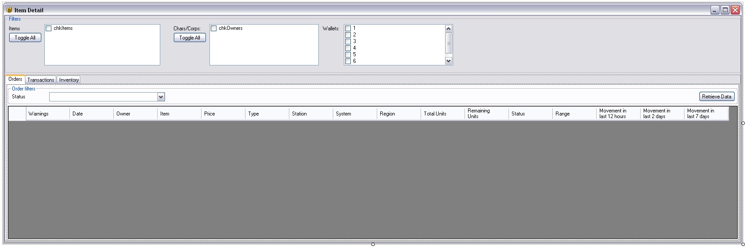
Task: Check the chkItems checkbox
Action: 49,28
